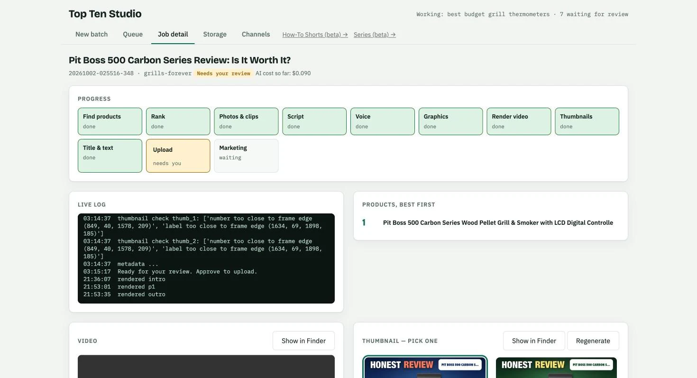Click the Upload needs you step
Screen dimensions: 697x378
point(178,156)
